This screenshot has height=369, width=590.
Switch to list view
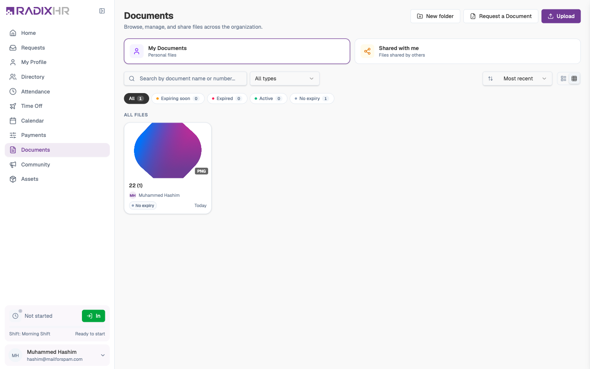click(x=564, y=79)
